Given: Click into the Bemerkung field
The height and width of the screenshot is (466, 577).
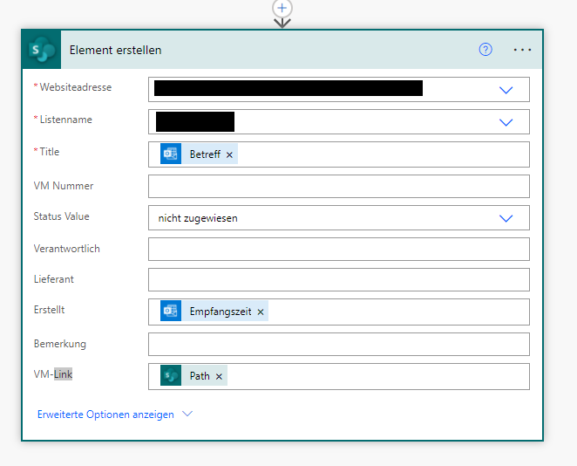Looking at the screenshot, I should pyautogui.click(x=339, y=345).
